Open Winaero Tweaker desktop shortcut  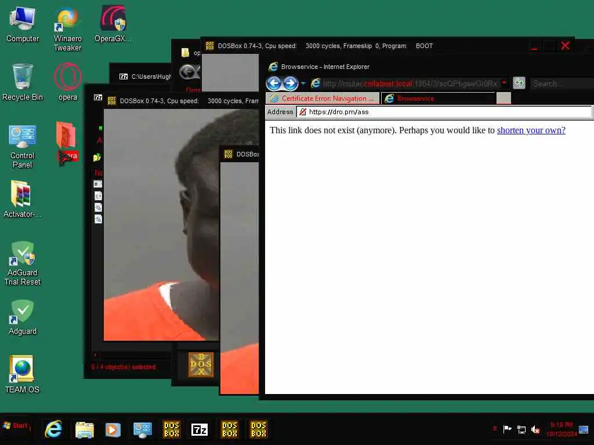pos(67,30)
